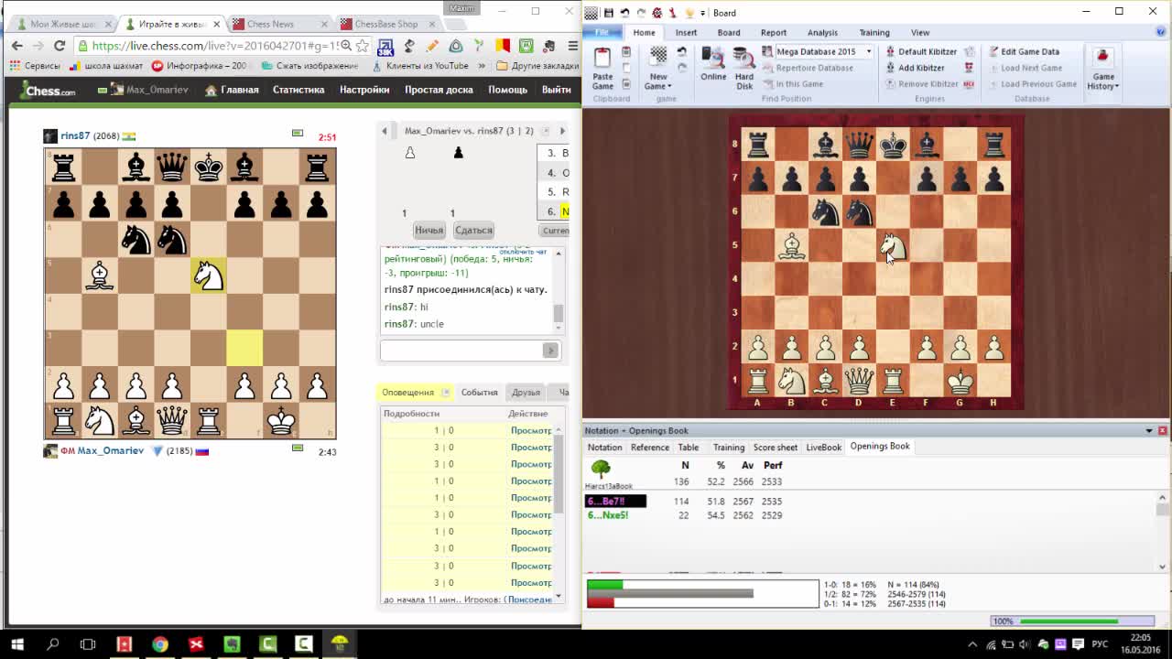Viewport: 1172px width, 659px height.
Task: Click white knight on e5 on chess.com board
Action: tap(208, 275)
